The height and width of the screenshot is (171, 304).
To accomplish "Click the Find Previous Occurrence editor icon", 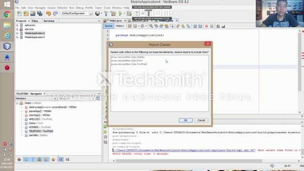I will pyautogui.click(x=156, y=26).
